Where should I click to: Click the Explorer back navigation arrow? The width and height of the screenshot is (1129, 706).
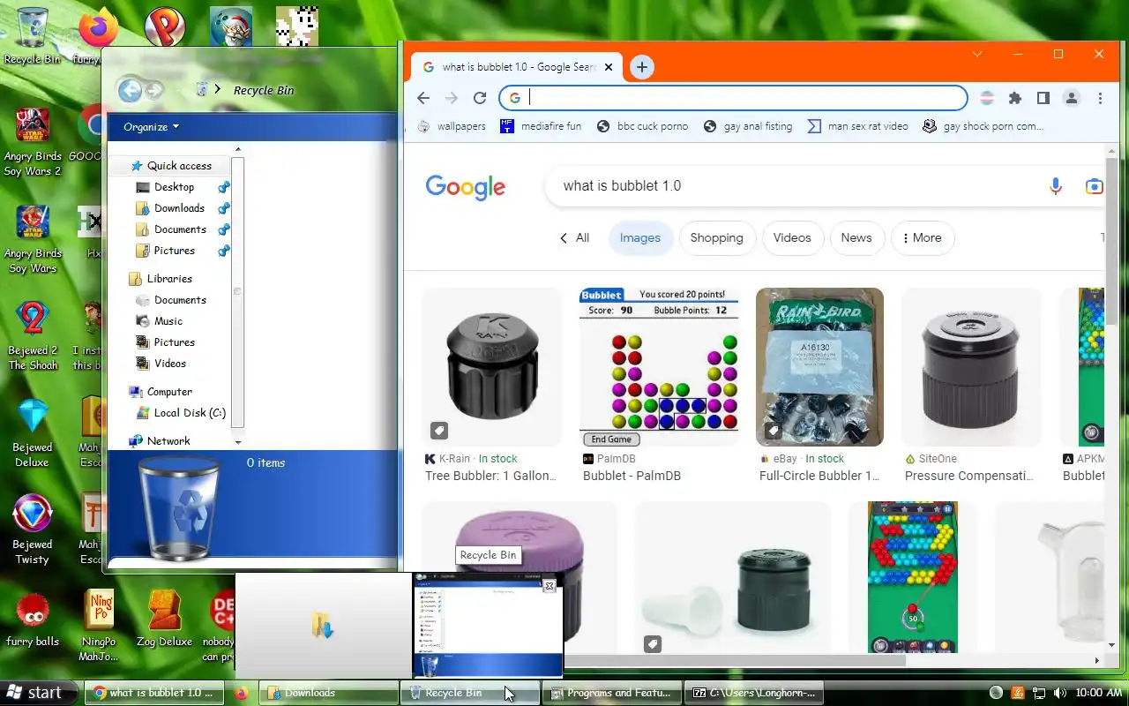[130, 90]
